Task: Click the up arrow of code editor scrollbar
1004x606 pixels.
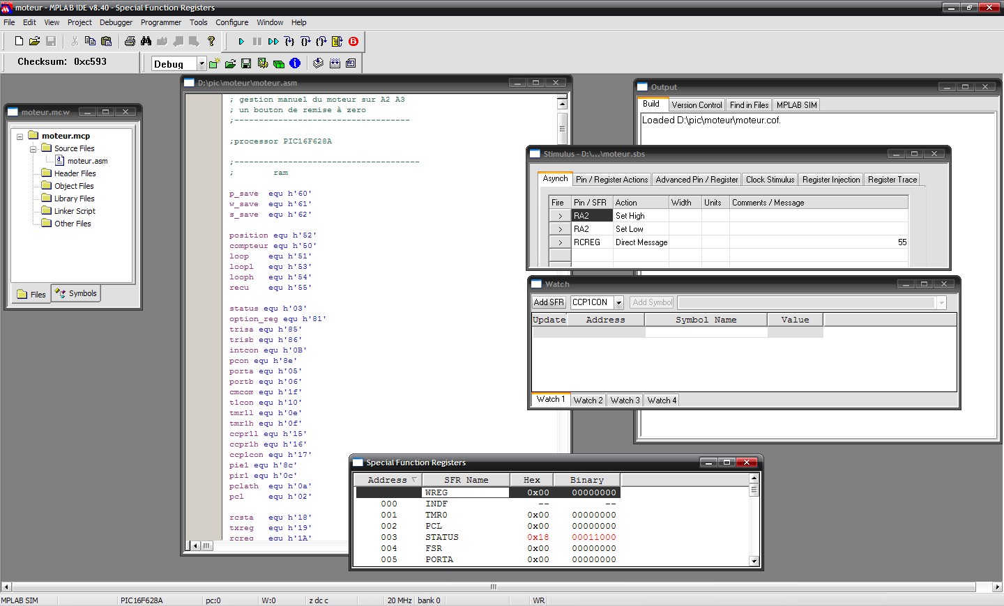Action: 562,104
